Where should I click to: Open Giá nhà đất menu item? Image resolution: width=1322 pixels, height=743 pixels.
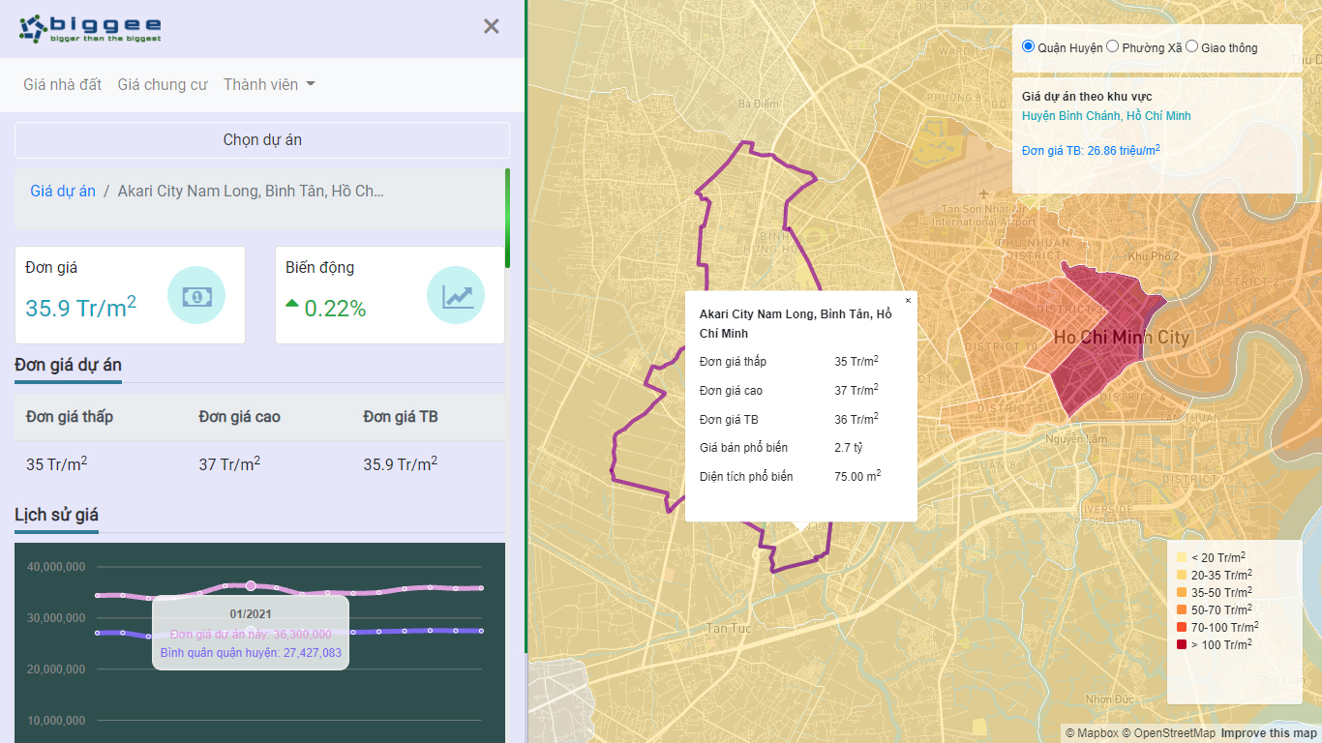(x=63, y=84)
